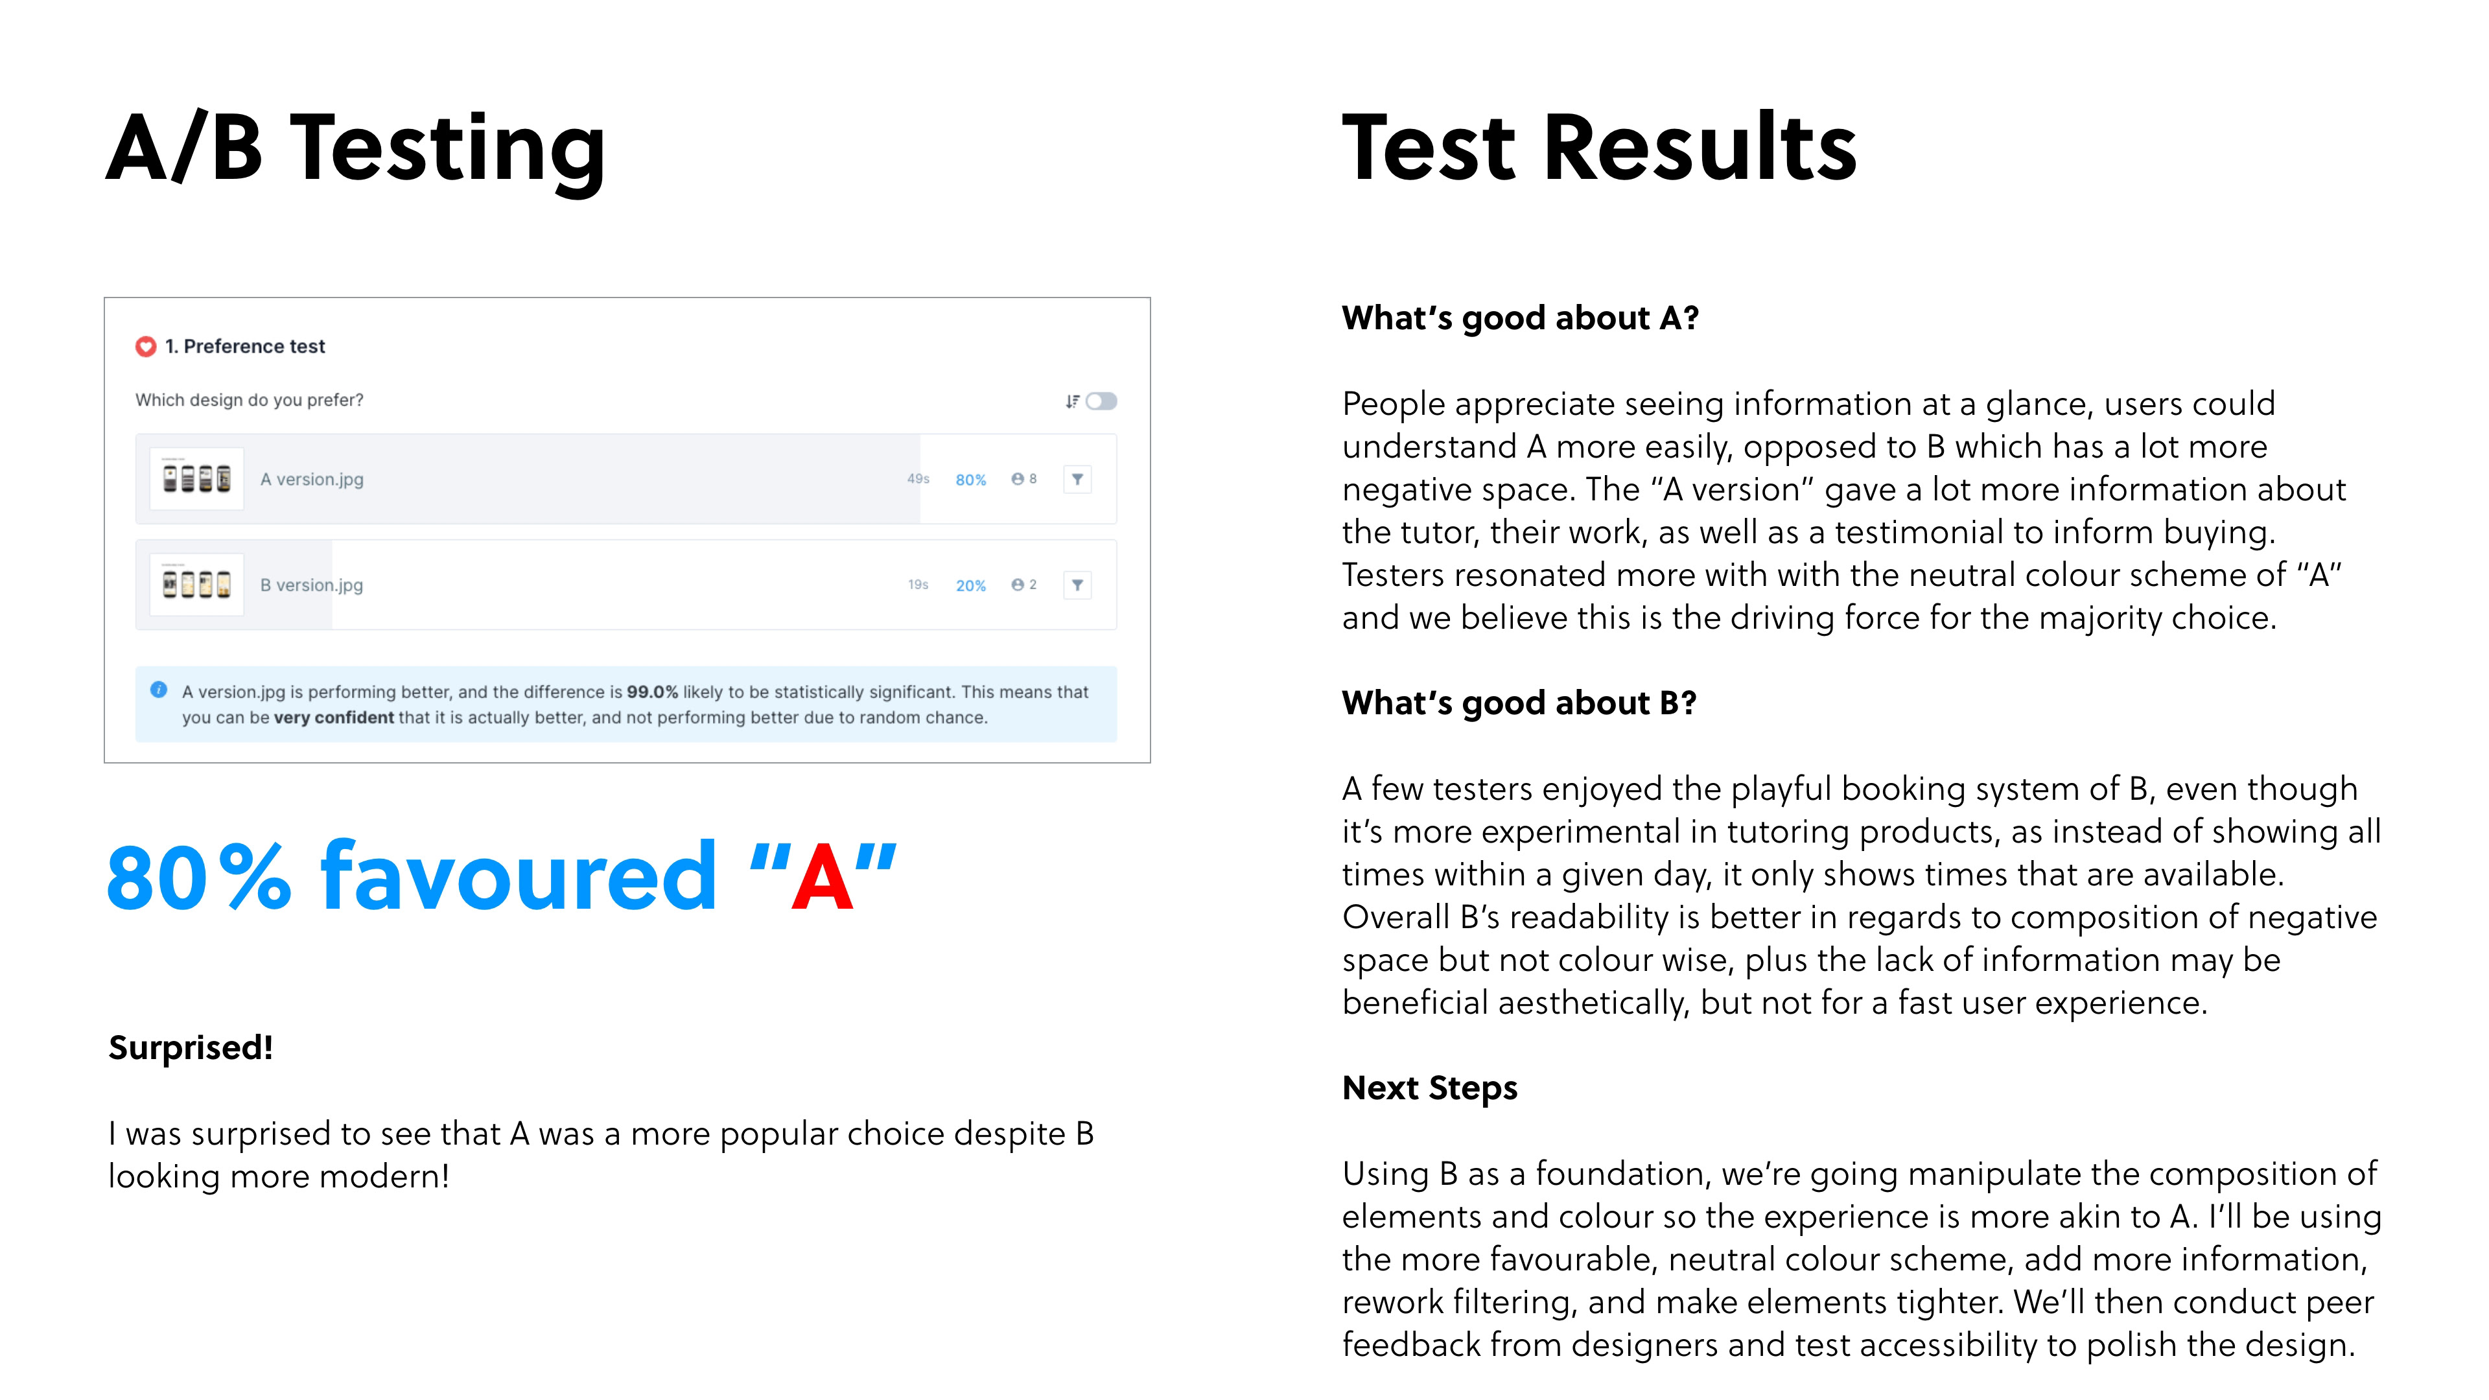Viewport: 2489px width, 1400px height.
Task: Click the 20% result for B version
Action: (971, 585)
